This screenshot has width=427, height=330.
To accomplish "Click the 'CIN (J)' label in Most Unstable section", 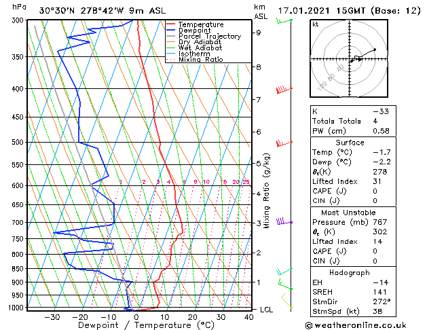I will click(x=326, y=261).
